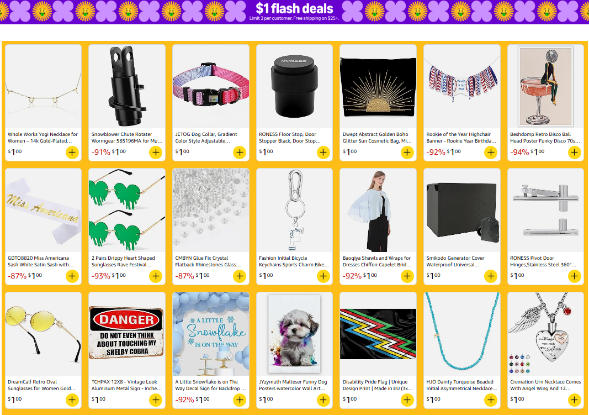The width and height of the screenshot is (589, 415).
Task: View DreamCalf Retro Oval Sunglasses image
Action: [x=43, y=334]
